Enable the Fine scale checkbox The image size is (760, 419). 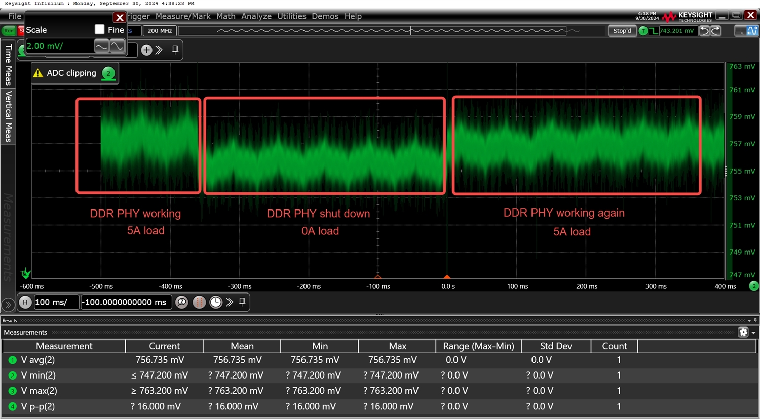pos(99,30)
